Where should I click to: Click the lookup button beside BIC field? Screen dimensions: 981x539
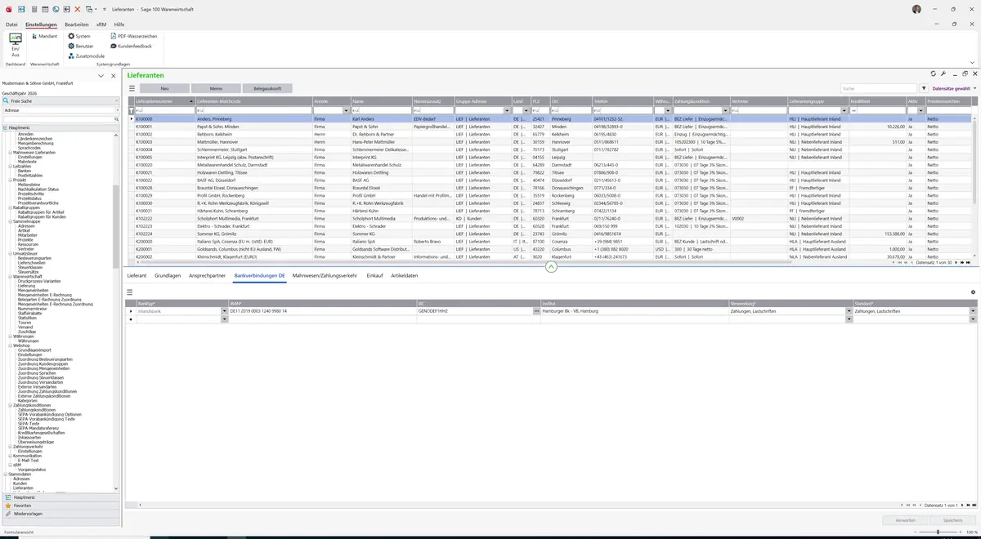536,311
